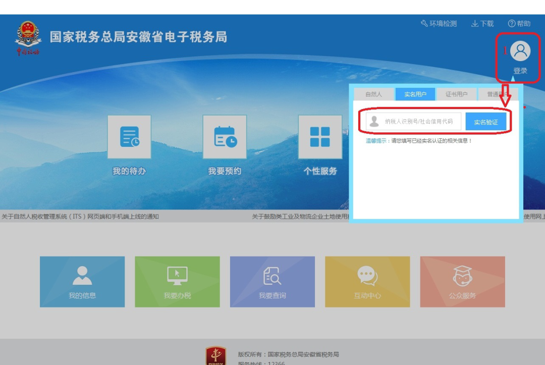Switch to the 证书用户 tab
Screen dimensions: 545x365
[x=456, y=94]
